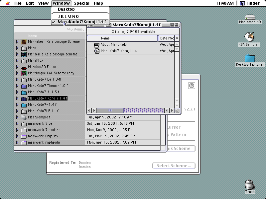This screenshot has width=266, height=199.
Task: Toggle the sort order button beside Date Mod
Action: coord(177,38)
